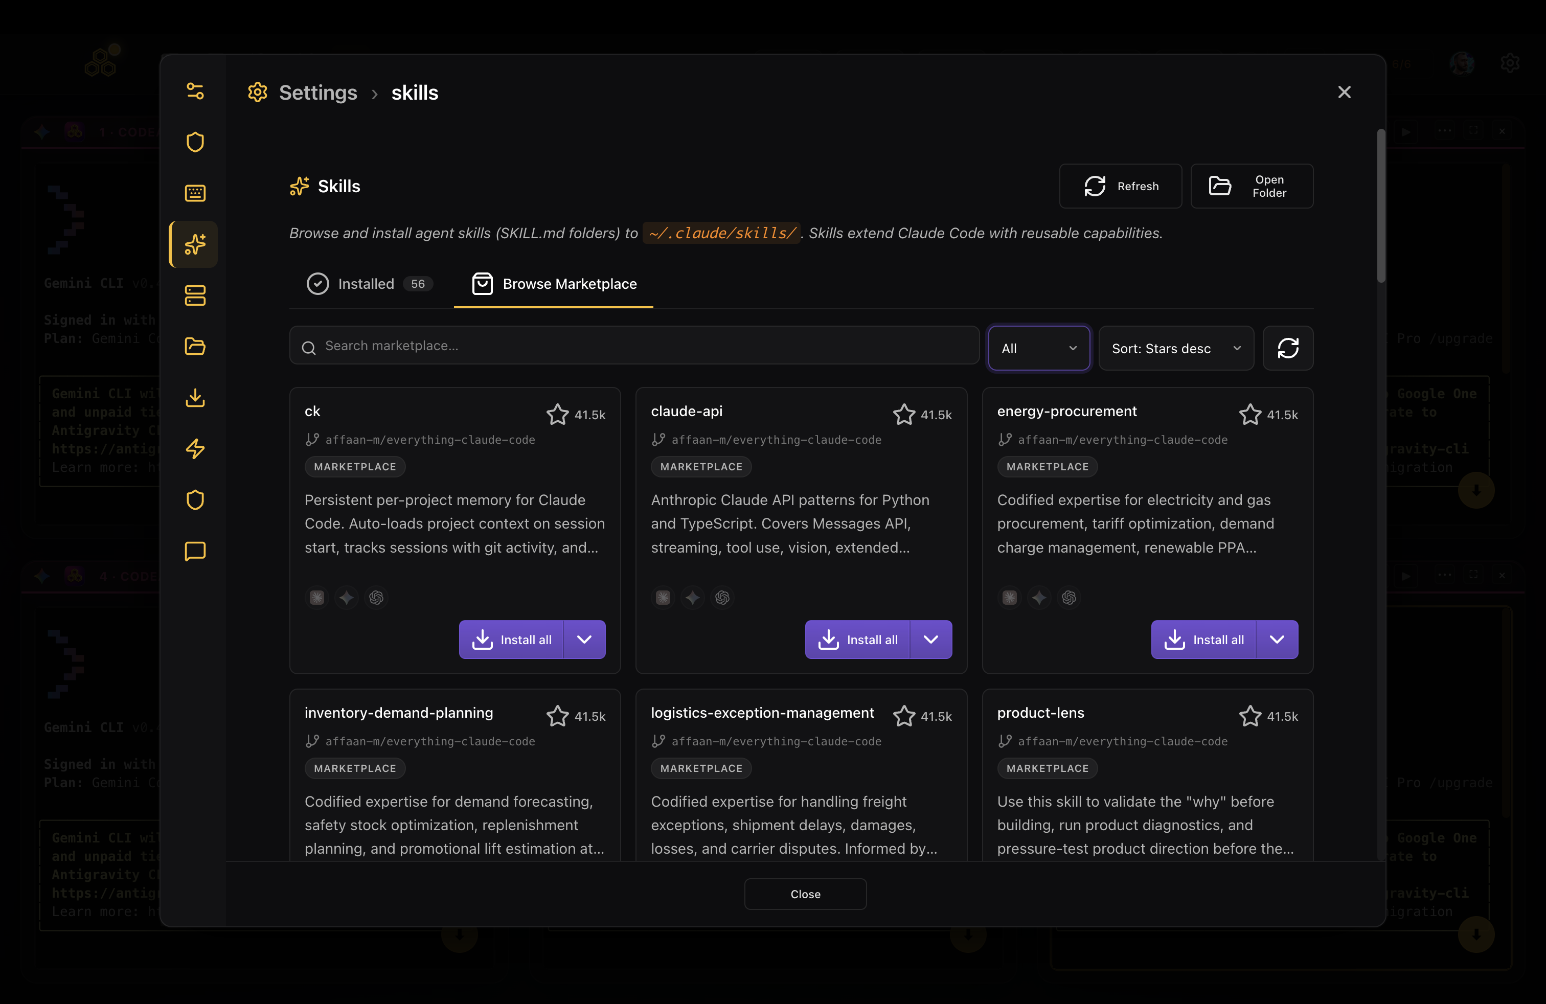Click user avatar in background window

click(1462, 63)
